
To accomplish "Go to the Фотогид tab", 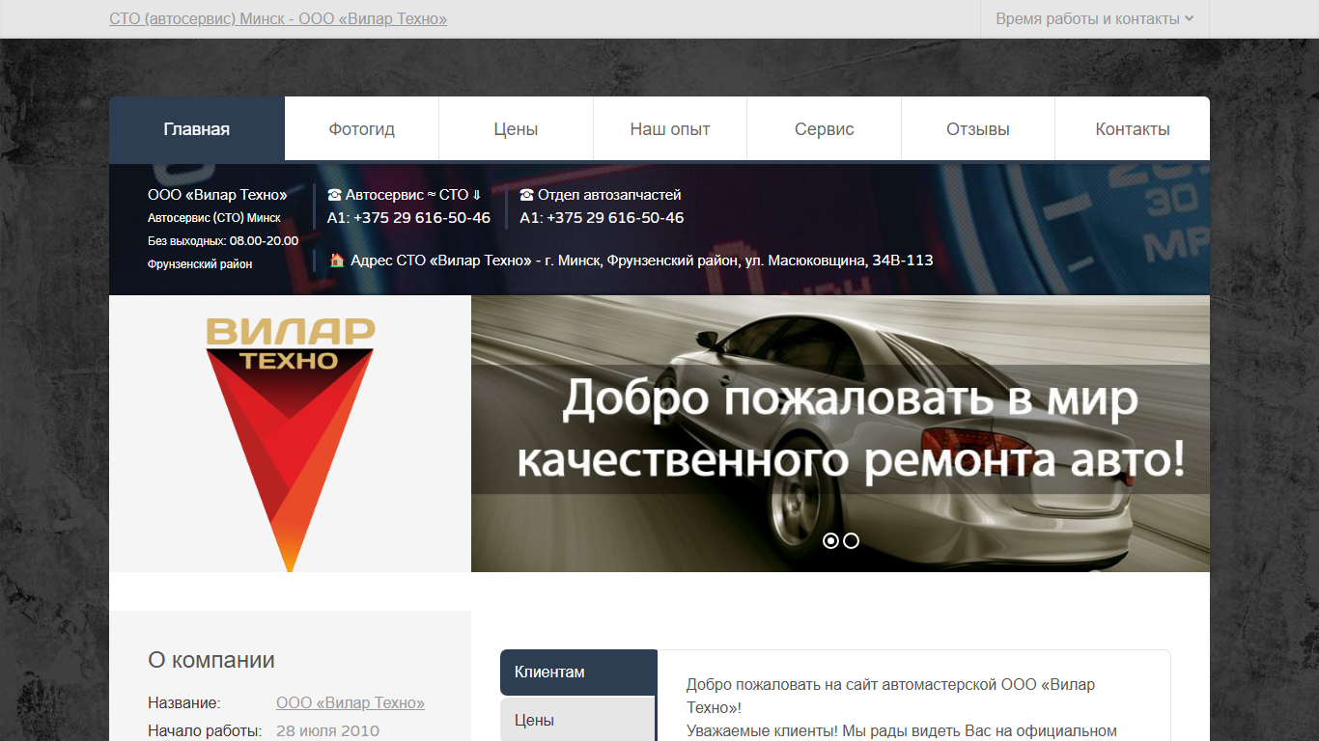I will 362,128.
